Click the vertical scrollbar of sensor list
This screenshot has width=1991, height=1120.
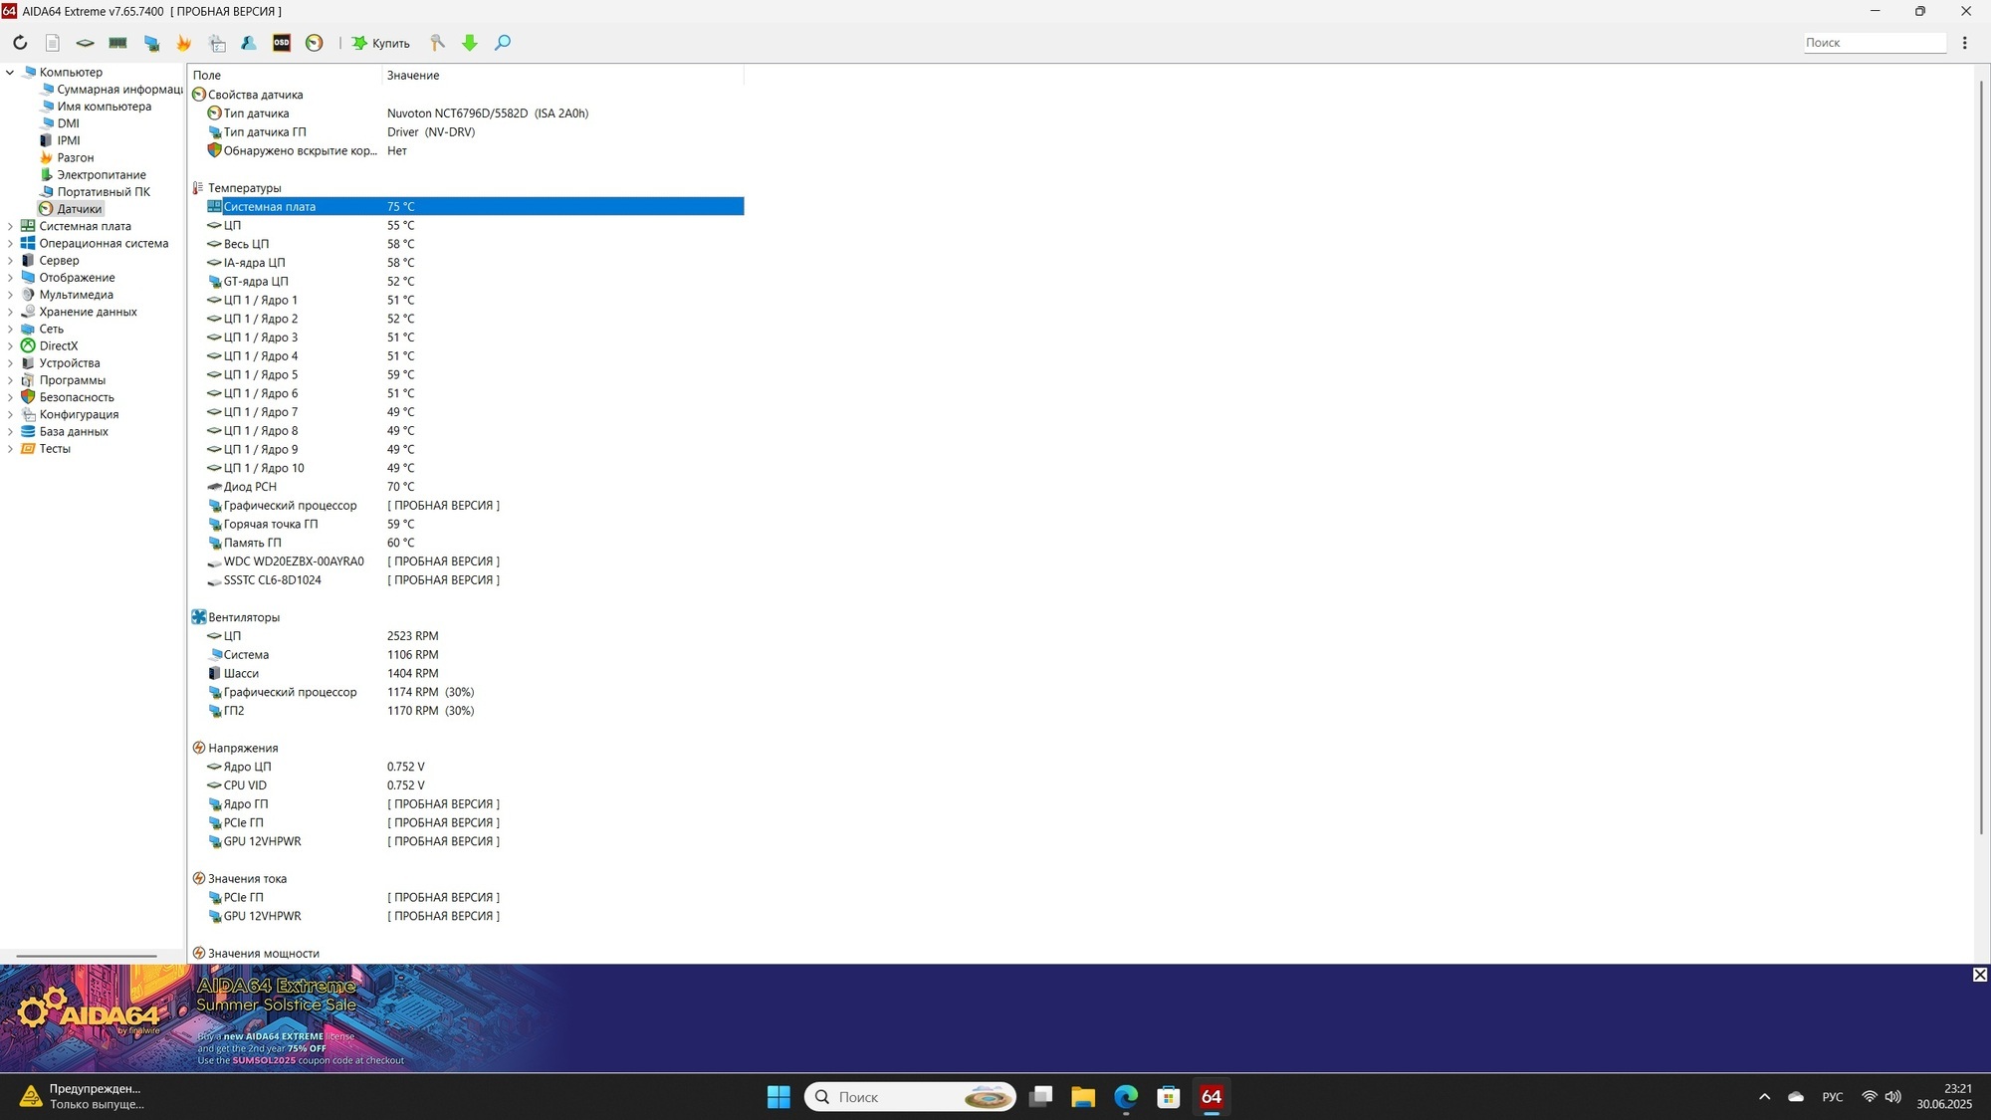tap(1981, 458)
